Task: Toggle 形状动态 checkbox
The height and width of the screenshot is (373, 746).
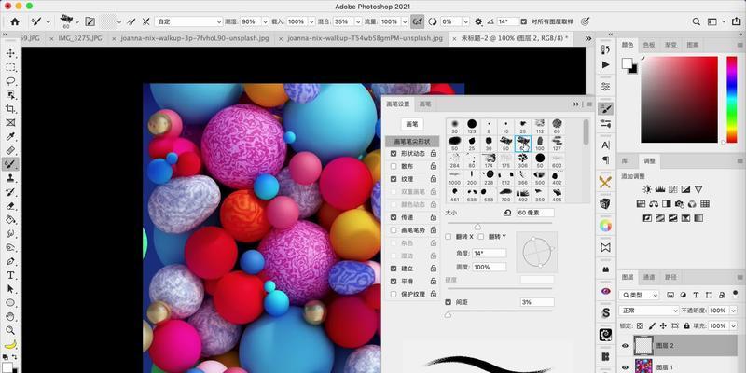Action: (394, 154)
